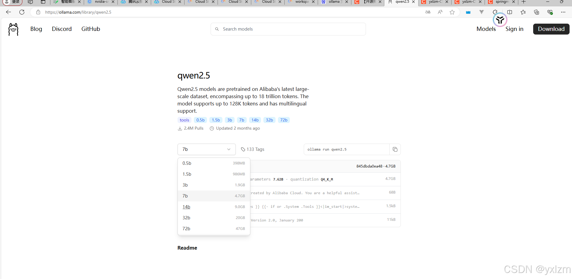Click the browser essentials heart icon
This screenshot has width=572, height=279.
pyautogui.click(x=550, y=12)
